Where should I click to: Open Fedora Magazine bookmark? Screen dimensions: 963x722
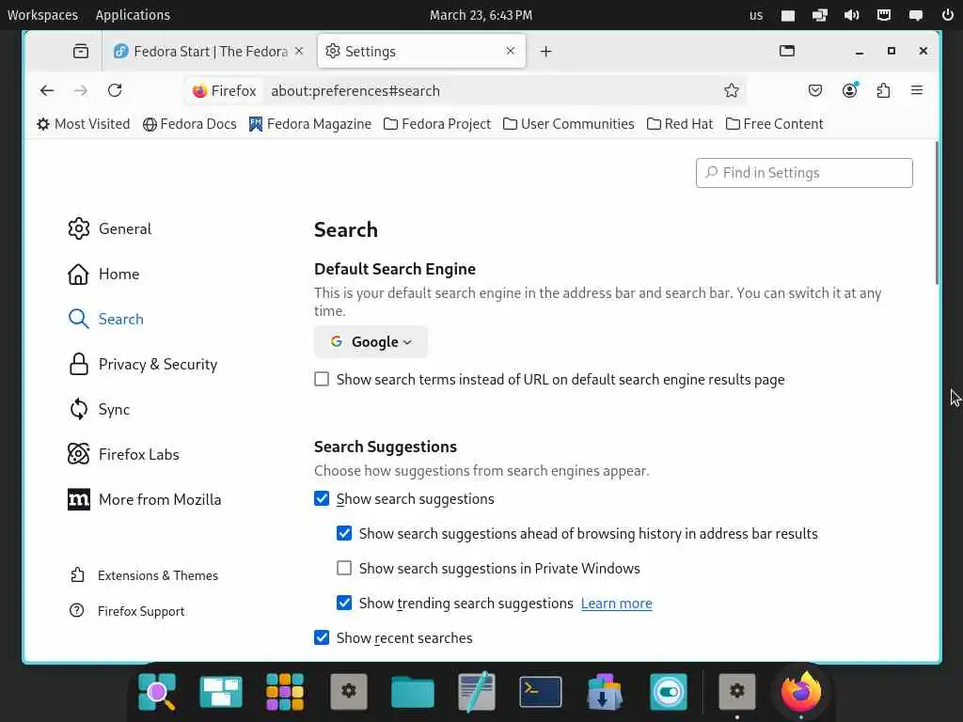(x=310, y=124)
